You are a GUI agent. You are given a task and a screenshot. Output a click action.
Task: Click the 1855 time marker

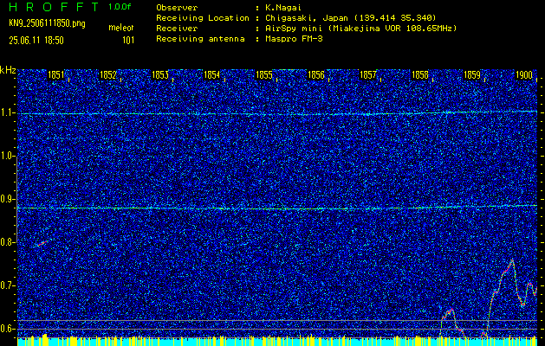(x=263, y=74)
